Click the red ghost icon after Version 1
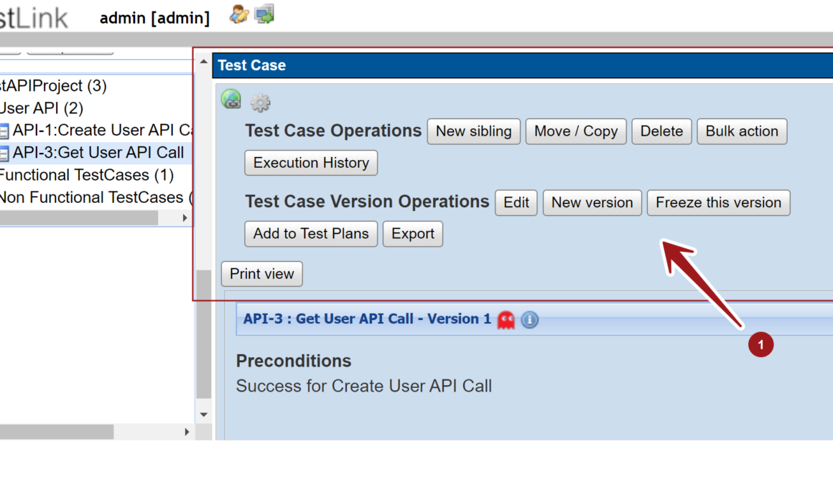The width and height of the screenshot is (833, 477). 506,319
